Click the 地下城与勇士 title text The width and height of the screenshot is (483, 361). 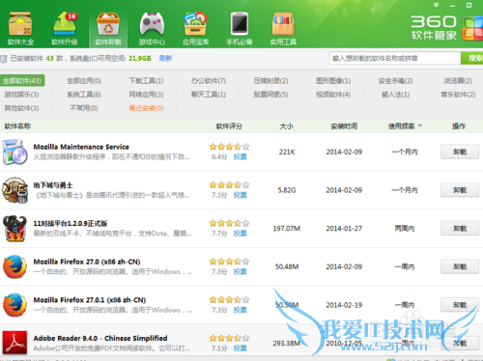pos(53,185)
